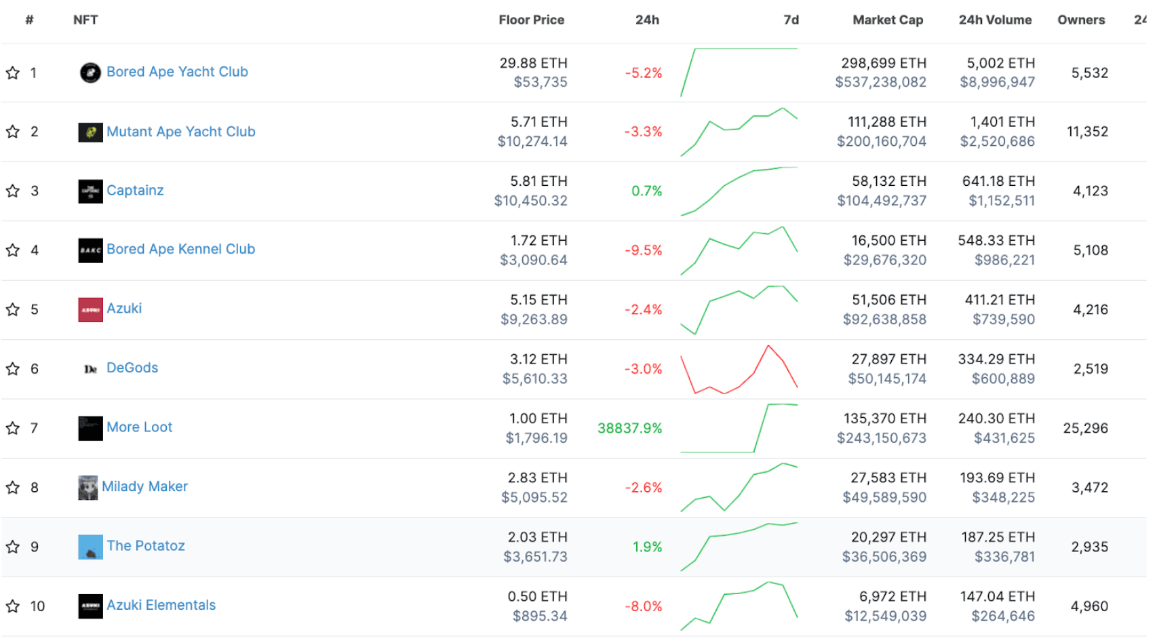Star Bored Ape Yacht Club as favorite
Viewport: 1157px width, 643px height.
click(13, 73)
